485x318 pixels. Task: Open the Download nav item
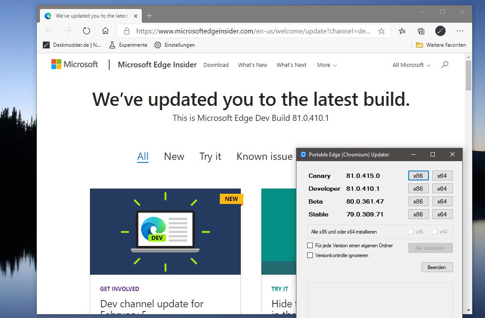(x=216, y=65)
